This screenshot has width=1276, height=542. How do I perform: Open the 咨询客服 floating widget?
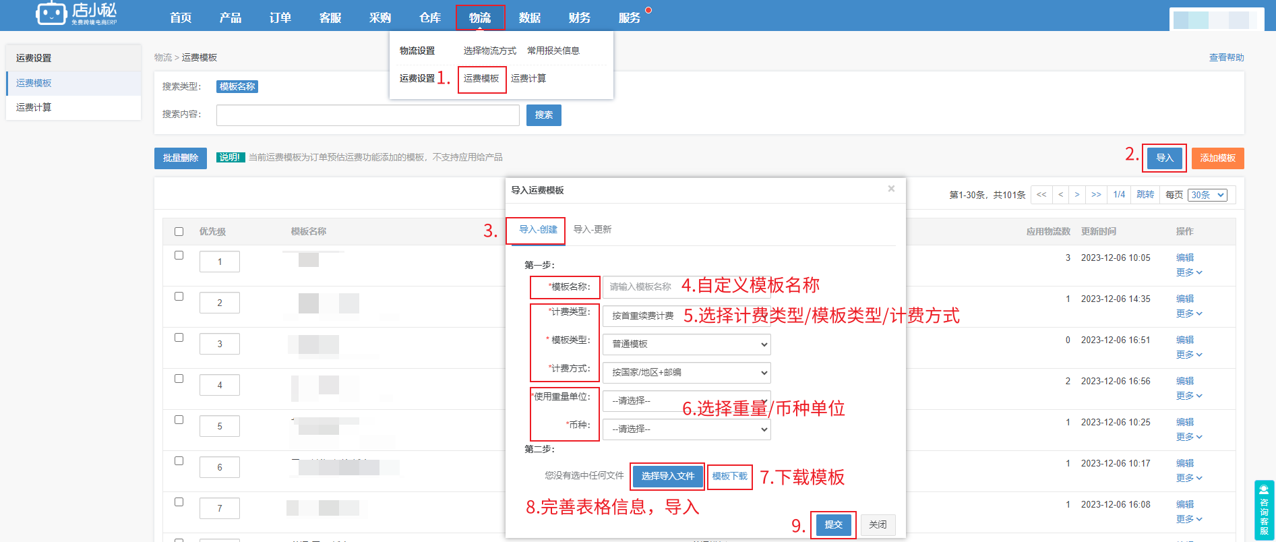[x=1264, y=510]
